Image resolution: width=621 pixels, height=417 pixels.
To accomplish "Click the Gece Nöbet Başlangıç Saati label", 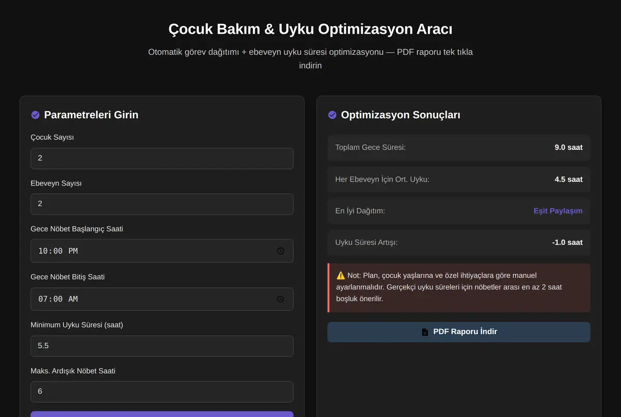I will [x=77, y=229].
